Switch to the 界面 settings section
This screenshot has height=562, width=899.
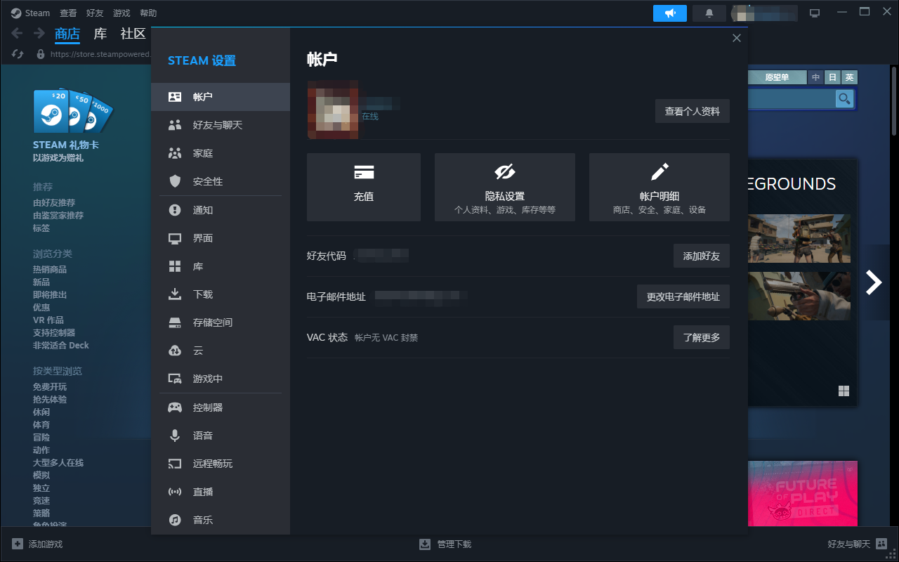click(x=220, y=238)
